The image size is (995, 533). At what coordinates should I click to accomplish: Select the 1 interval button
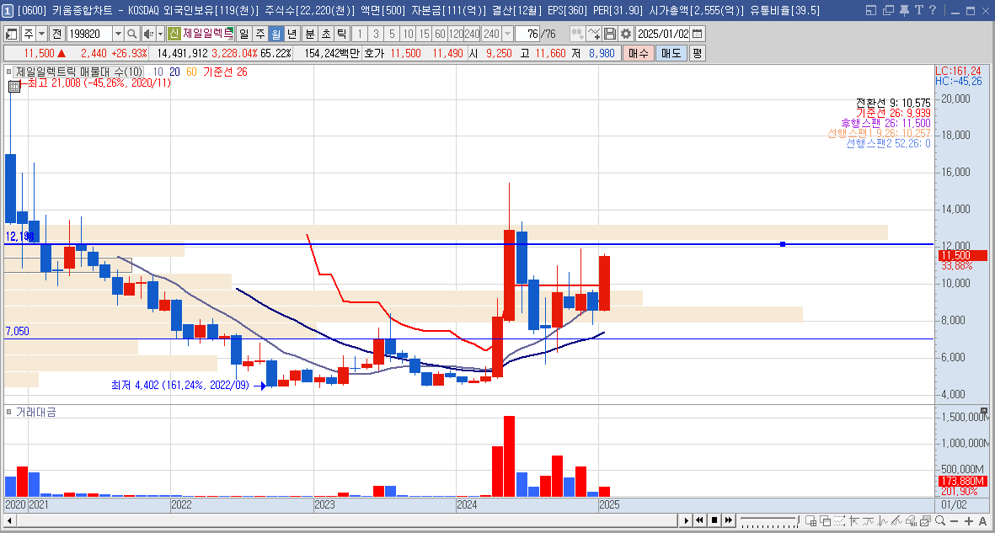click(359, 34)
